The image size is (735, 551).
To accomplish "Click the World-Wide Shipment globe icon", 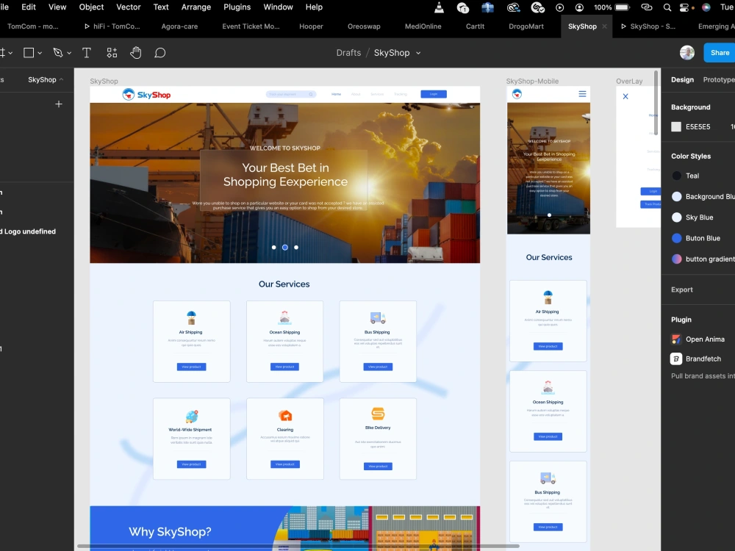I will 191,416.
